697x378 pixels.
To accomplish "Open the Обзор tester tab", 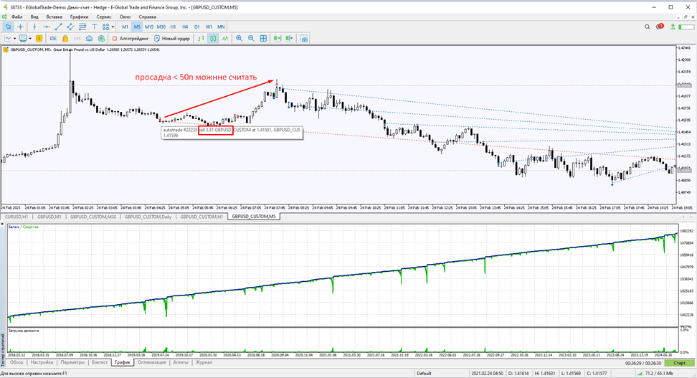I will 16,362.
